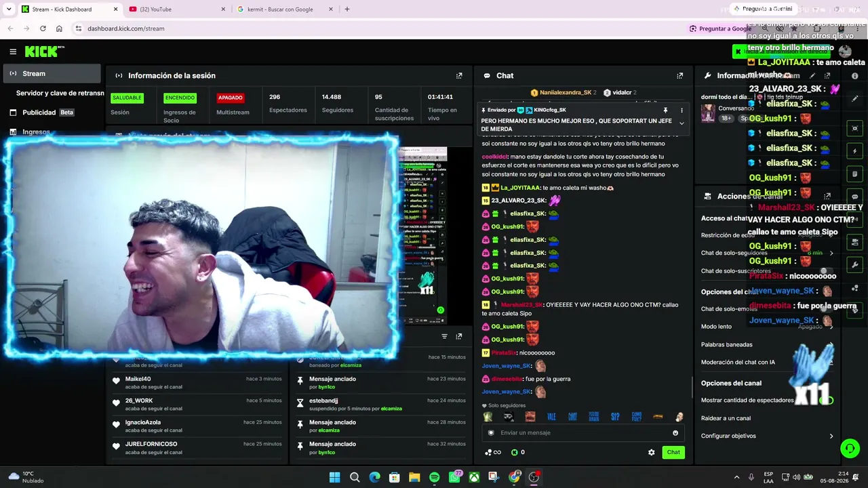Click the pencil edit icon in right sidebar
868x488 pixels.
pyautogui.click(x=854, y=98)
